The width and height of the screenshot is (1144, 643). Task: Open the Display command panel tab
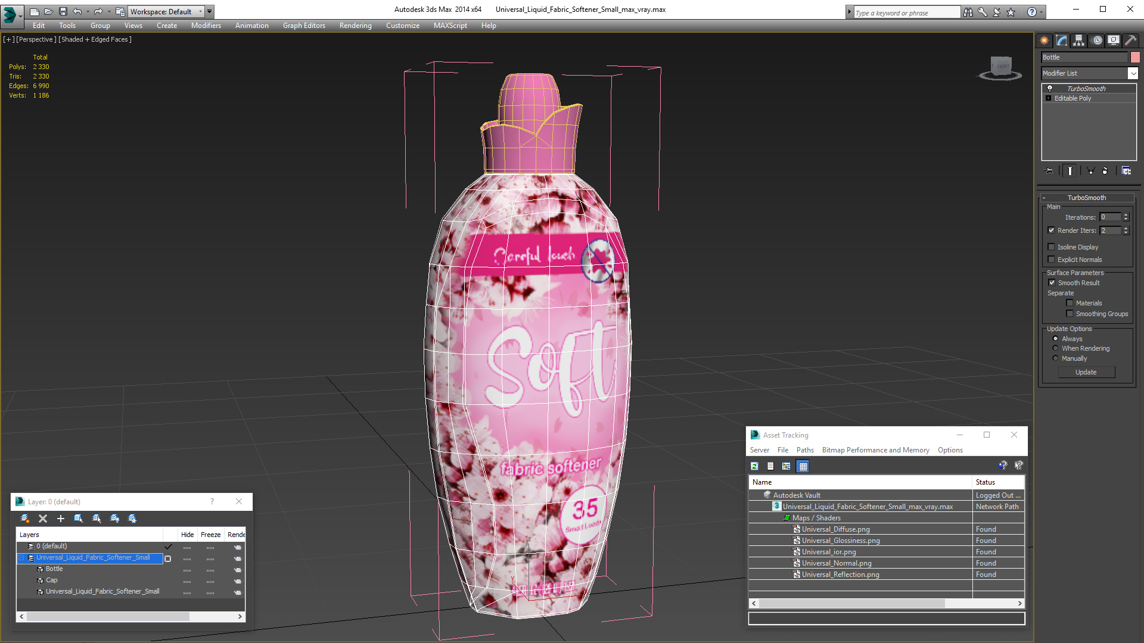[x=1113, y=40]
